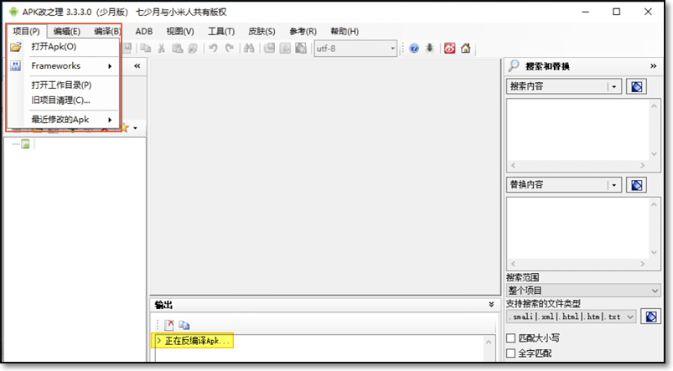Click the open folder icon in menu
The image size is (673, 371).
tap(16, 47)
